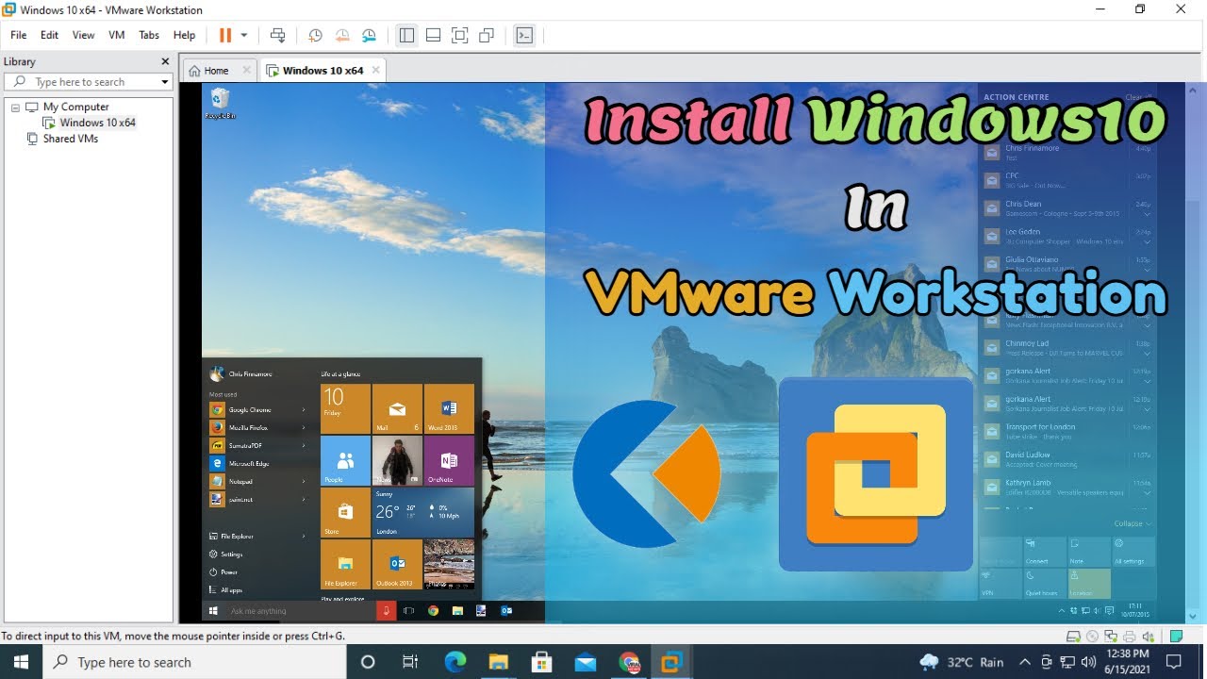Open the People tile
The height and width of the screenshot is (679, 1207).
click(x=345, y=460)
